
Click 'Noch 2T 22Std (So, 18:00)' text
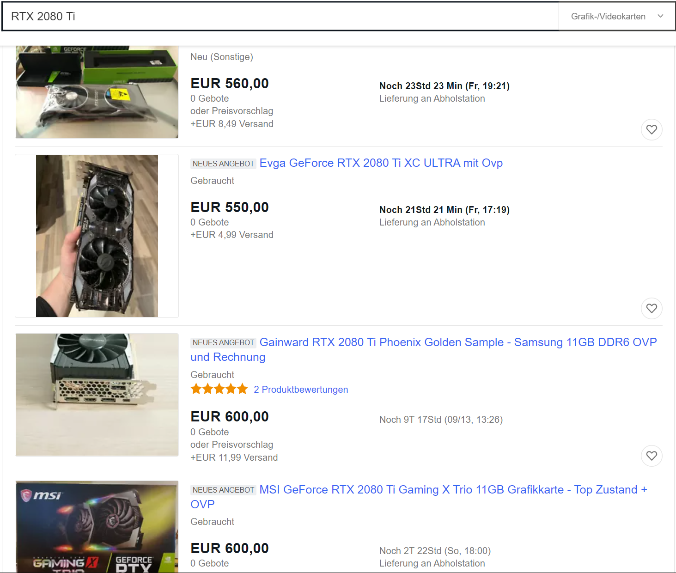(x=435, y=551)
